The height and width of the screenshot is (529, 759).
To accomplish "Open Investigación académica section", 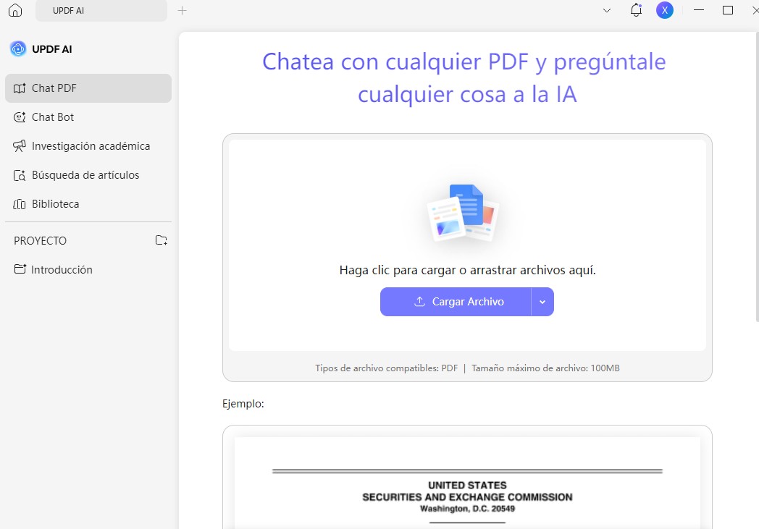I will click(88, 146).
